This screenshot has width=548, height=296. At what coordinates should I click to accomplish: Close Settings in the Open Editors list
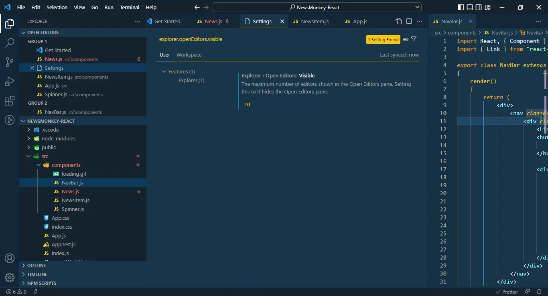click(x=32, y=68)
